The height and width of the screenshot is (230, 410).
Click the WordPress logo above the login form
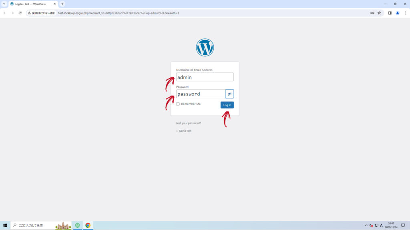[205, 48]
